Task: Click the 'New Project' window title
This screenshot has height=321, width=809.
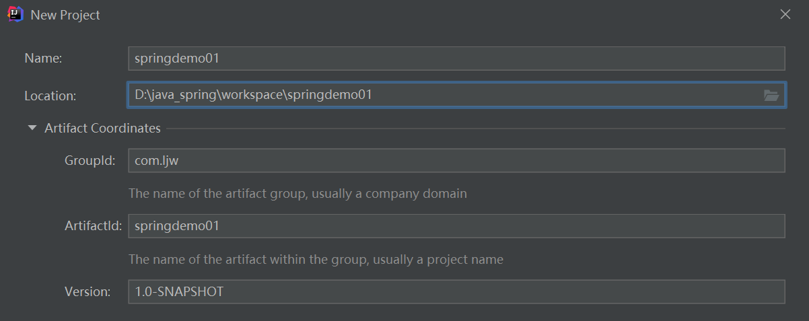Action: click(65, 15)
